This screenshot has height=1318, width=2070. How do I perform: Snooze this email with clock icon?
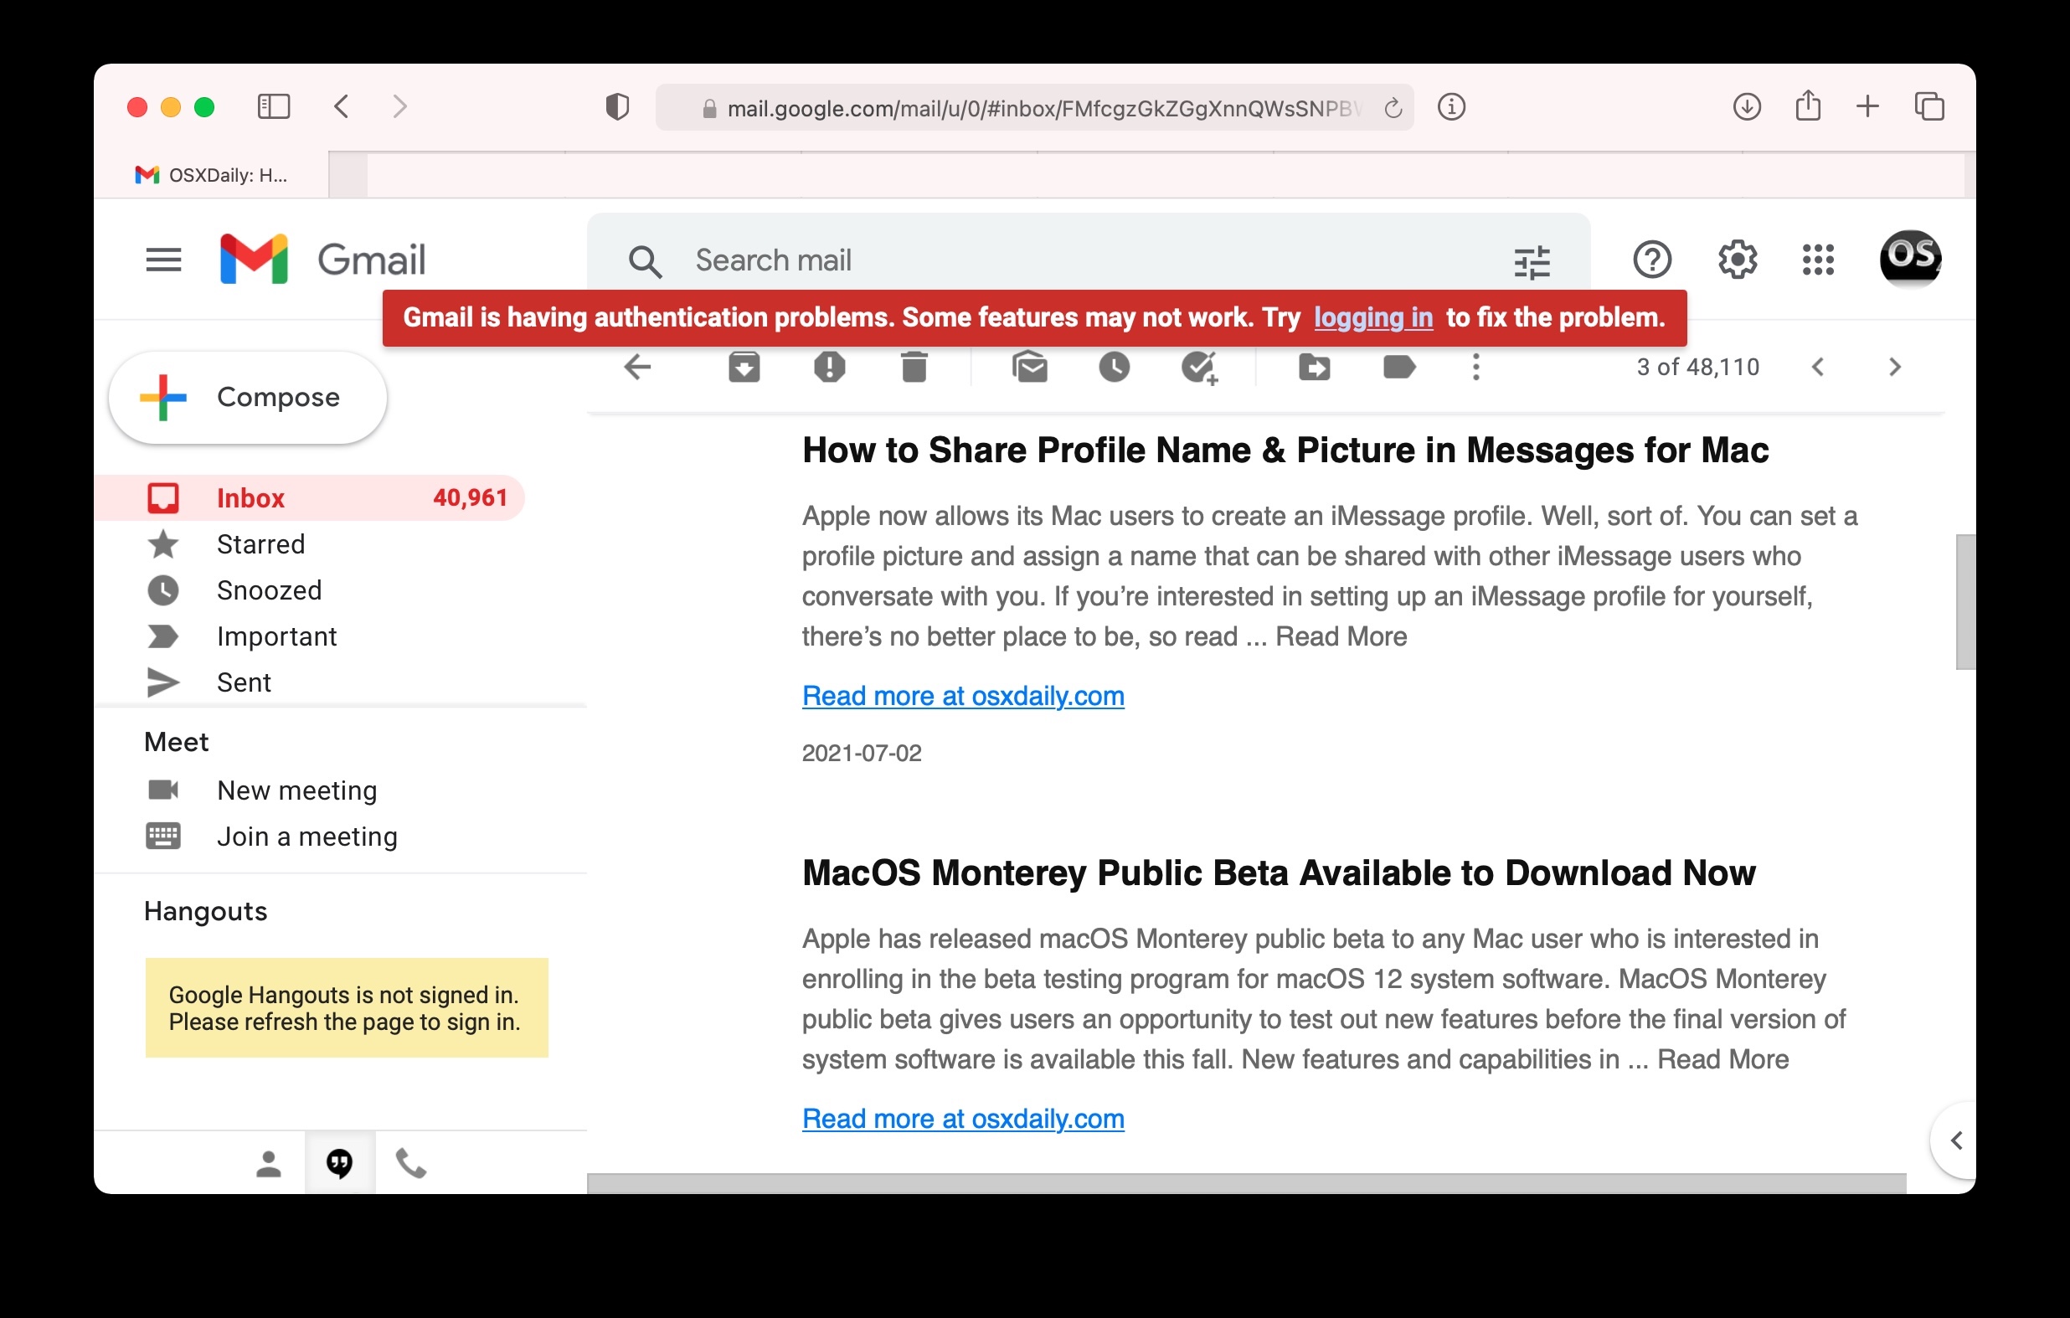point(1114,368)
